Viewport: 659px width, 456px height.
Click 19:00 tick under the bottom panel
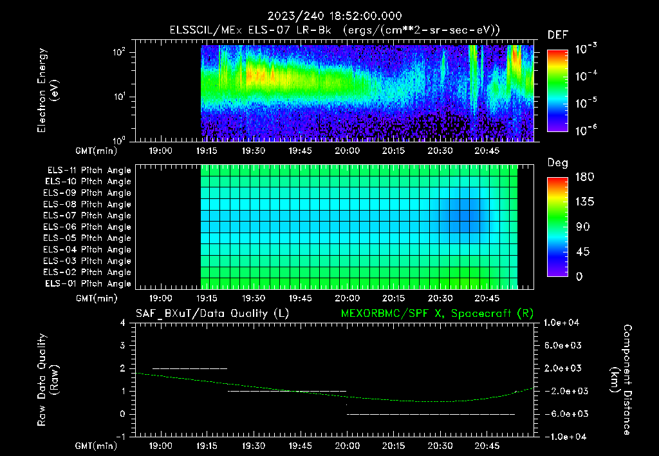(x=160, y=446)
